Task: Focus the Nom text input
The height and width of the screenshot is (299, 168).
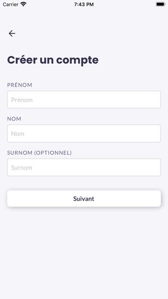Action: coord(84,133)
